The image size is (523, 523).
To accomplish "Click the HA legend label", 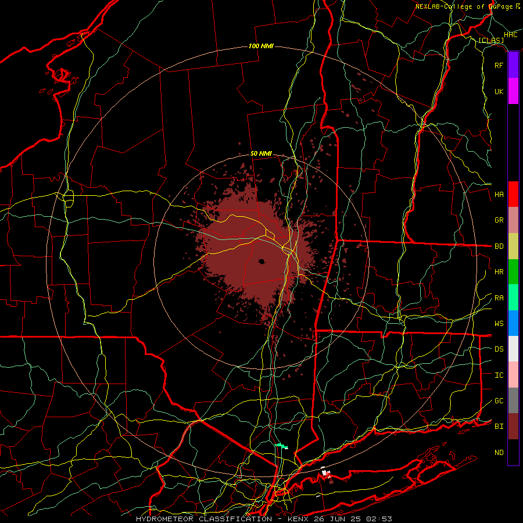I will coord(499,195).
